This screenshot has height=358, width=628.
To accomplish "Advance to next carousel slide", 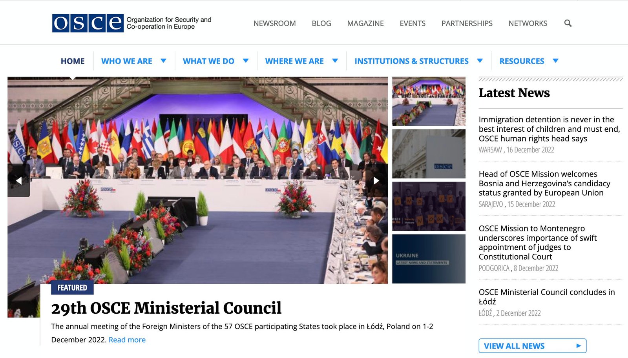I will click(x=376, y=180).
